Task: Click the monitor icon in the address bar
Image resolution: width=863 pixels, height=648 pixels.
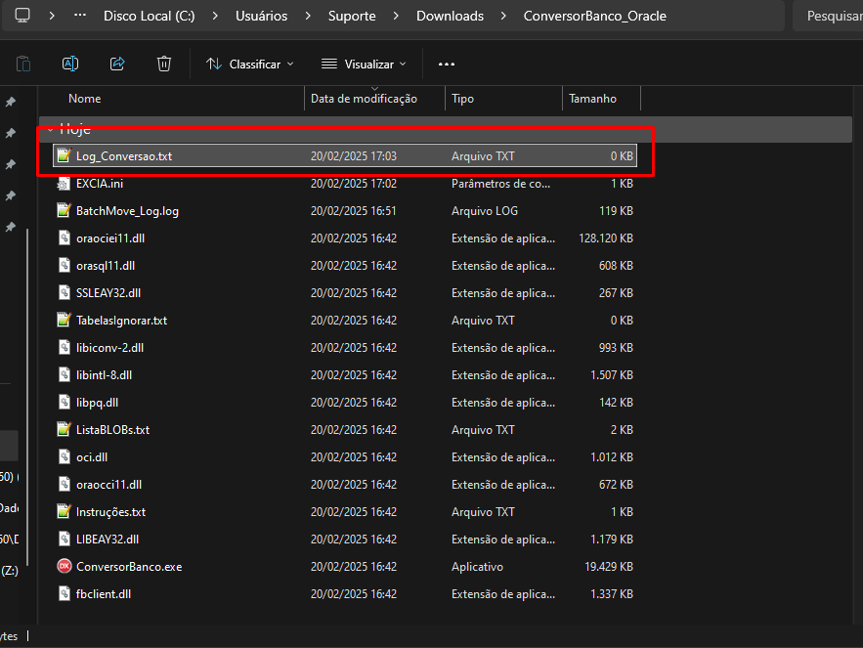Action: tap(22, 16)
